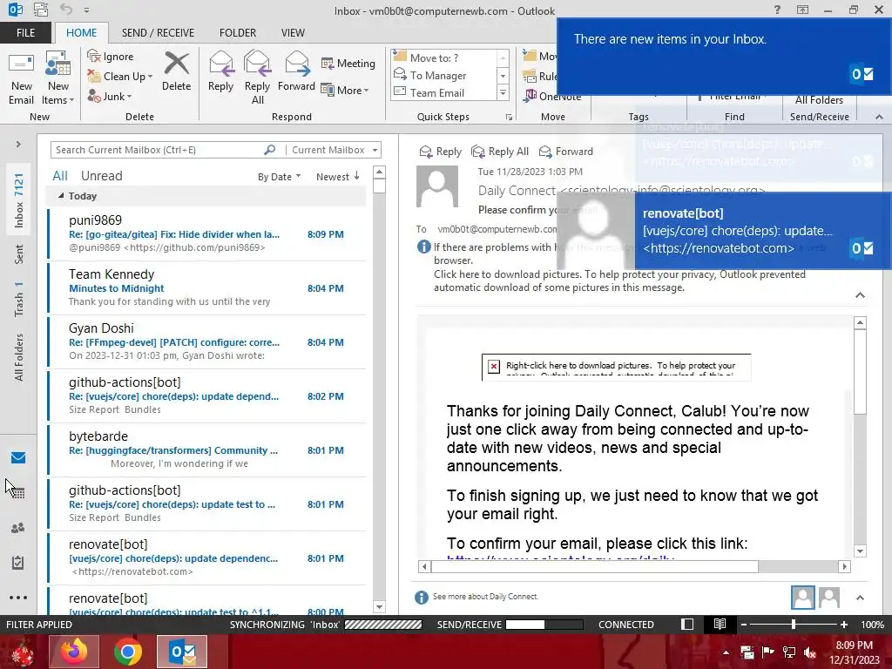Click Reply All in the reading pane

point(500,152)
